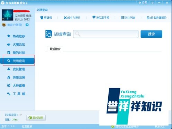The height and width of the screenshot is (129, 172).
Task: Open the title bar dropdown menu icon
Action: tap(153, 2)
